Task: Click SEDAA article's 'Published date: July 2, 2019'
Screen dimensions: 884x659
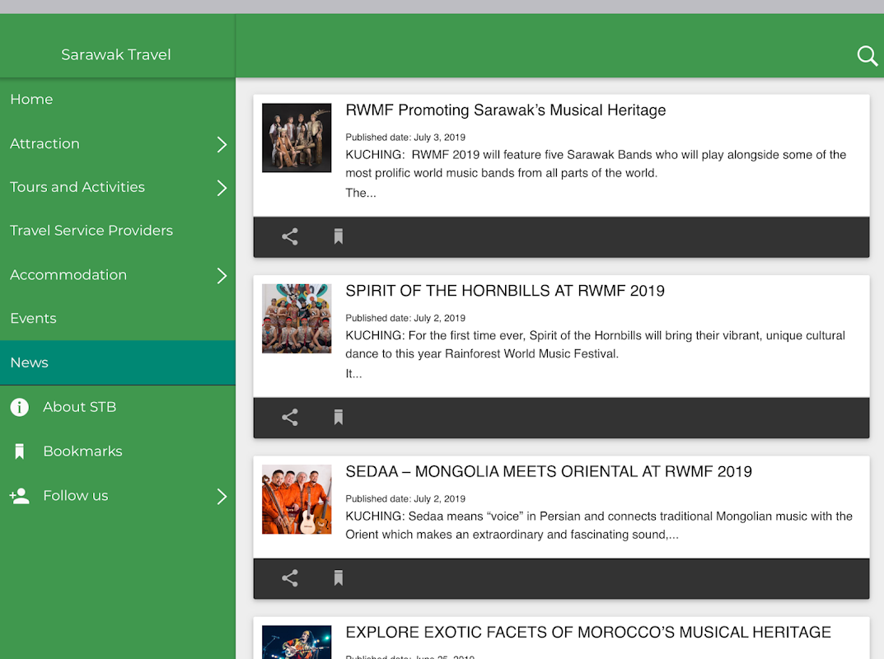Action: point(405,499)
